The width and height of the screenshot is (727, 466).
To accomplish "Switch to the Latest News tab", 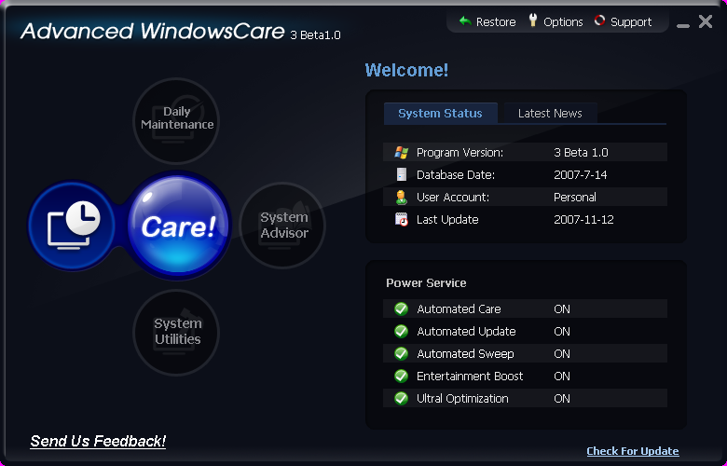I will 550,113.
